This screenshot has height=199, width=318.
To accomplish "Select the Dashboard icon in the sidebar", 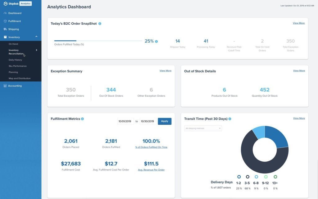I will [5, 13].
